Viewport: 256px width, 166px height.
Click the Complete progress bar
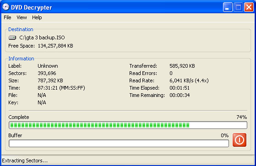(x=128, y=125)
